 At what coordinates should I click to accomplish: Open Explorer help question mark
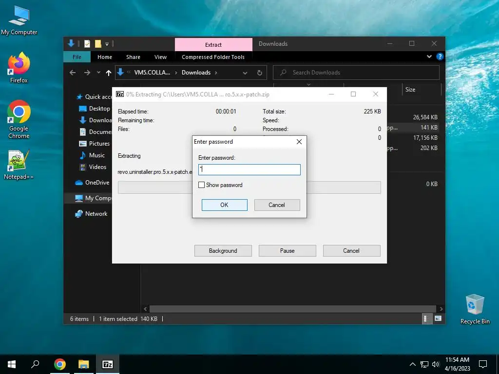pyautogui.click(x=440, y=56)
